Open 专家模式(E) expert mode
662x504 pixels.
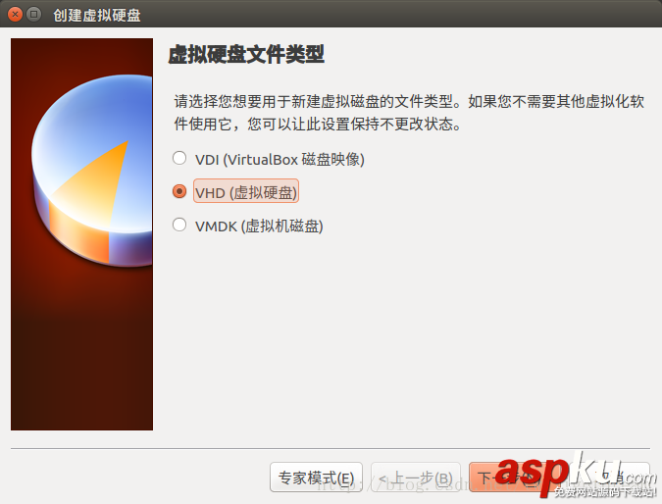coord(316,478)
